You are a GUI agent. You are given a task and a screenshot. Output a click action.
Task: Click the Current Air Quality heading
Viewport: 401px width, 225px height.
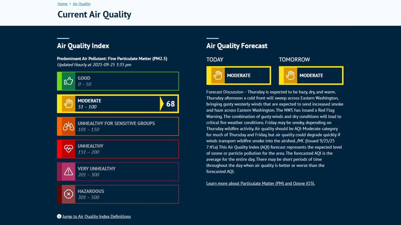point(94,14)
